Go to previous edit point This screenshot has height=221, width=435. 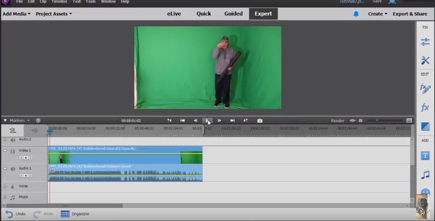(x=169, y=120)
